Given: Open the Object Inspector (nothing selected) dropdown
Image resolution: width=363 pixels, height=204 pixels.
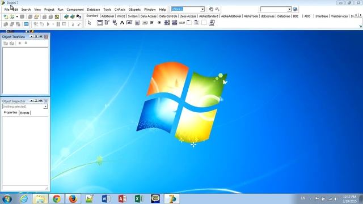Looking at the screenshot, I should coord(45,107).
